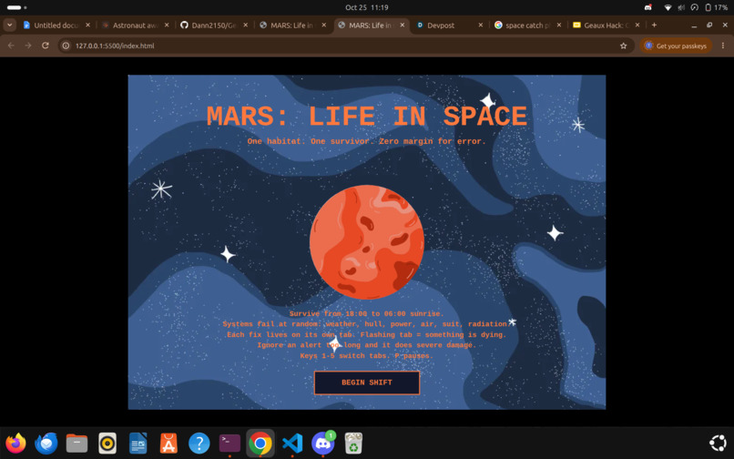Go forward in browser history
Image resolution: width=734 pixels, height=459 pixels.
[28, 46]
